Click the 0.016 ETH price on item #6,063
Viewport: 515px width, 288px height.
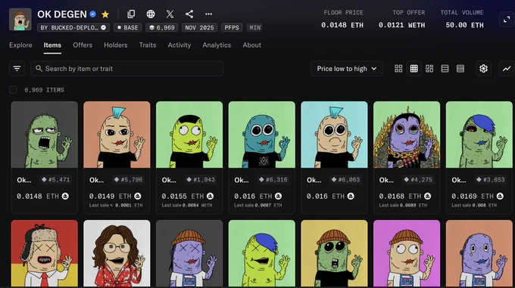[x=325, y=196]
